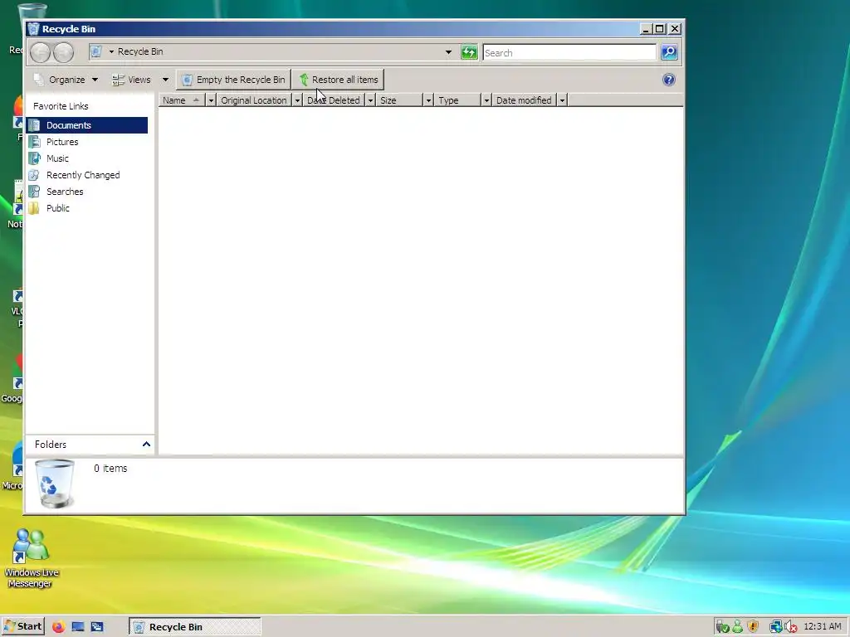Expand the address bar history dropdown
The image size is (850, 637).
click(x=448, y=52)
